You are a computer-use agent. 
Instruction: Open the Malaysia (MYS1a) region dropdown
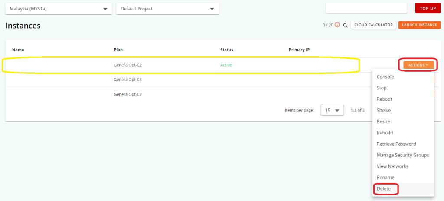[59, 9]
